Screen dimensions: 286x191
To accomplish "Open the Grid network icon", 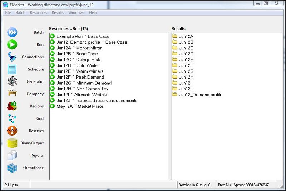I will 12,118.
